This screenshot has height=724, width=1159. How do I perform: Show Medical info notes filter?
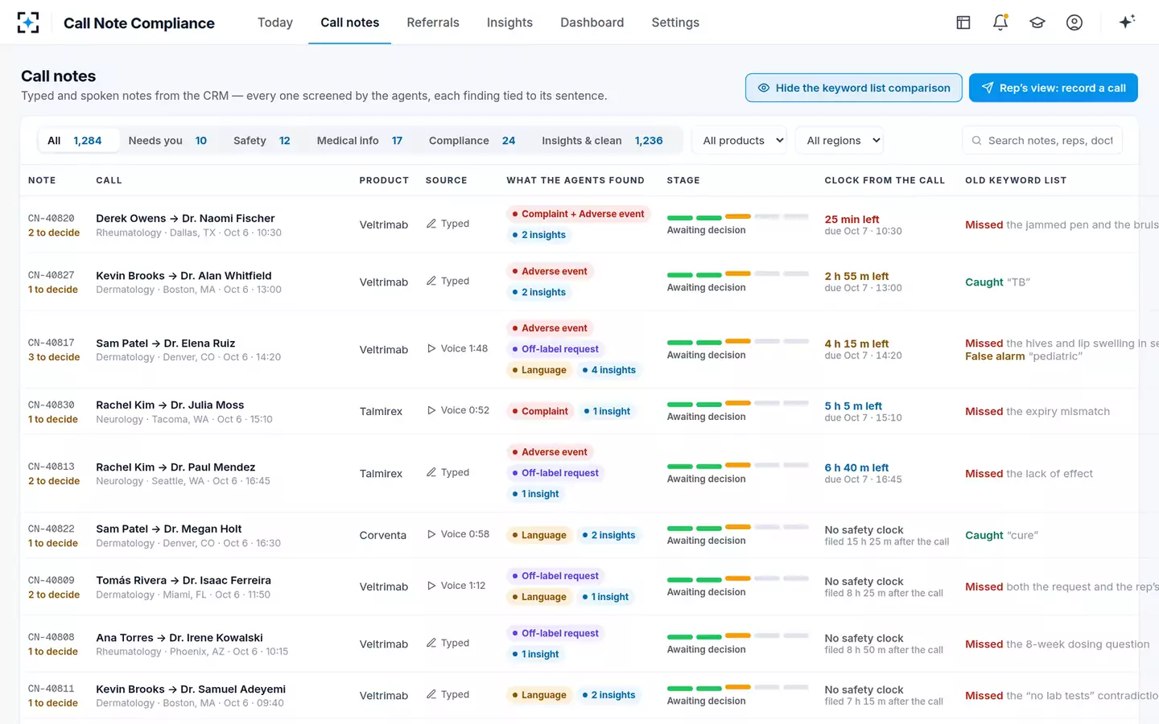[360, 141]
